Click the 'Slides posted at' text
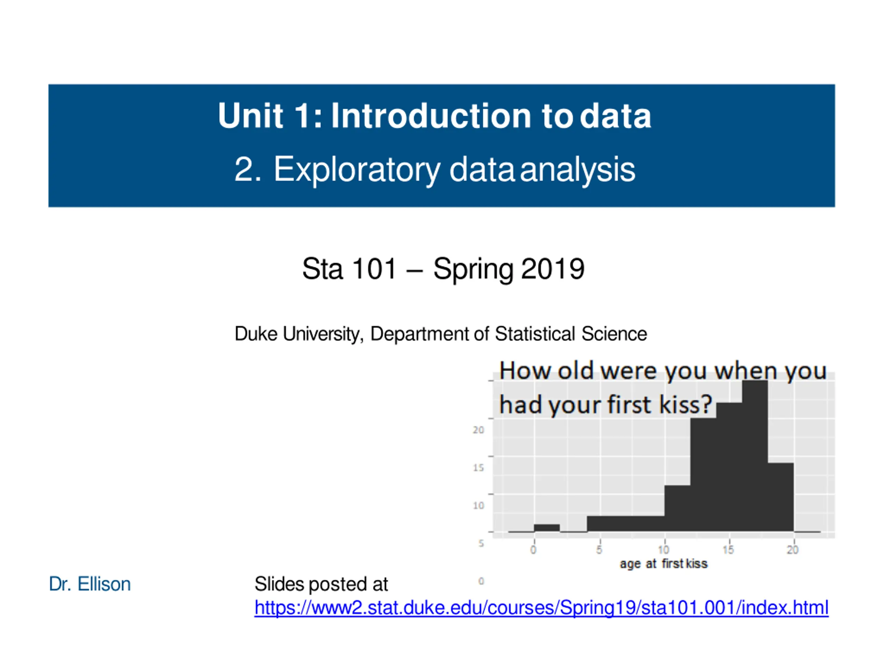 [321, 584]
